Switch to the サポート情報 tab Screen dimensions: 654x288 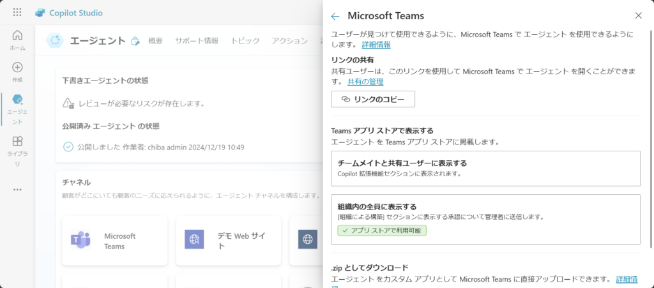[197, 41]
